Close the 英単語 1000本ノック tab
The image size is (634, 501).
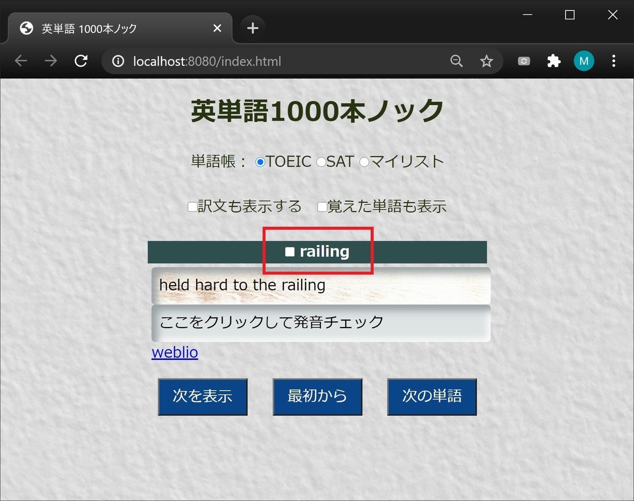click(x=217, y=28)
